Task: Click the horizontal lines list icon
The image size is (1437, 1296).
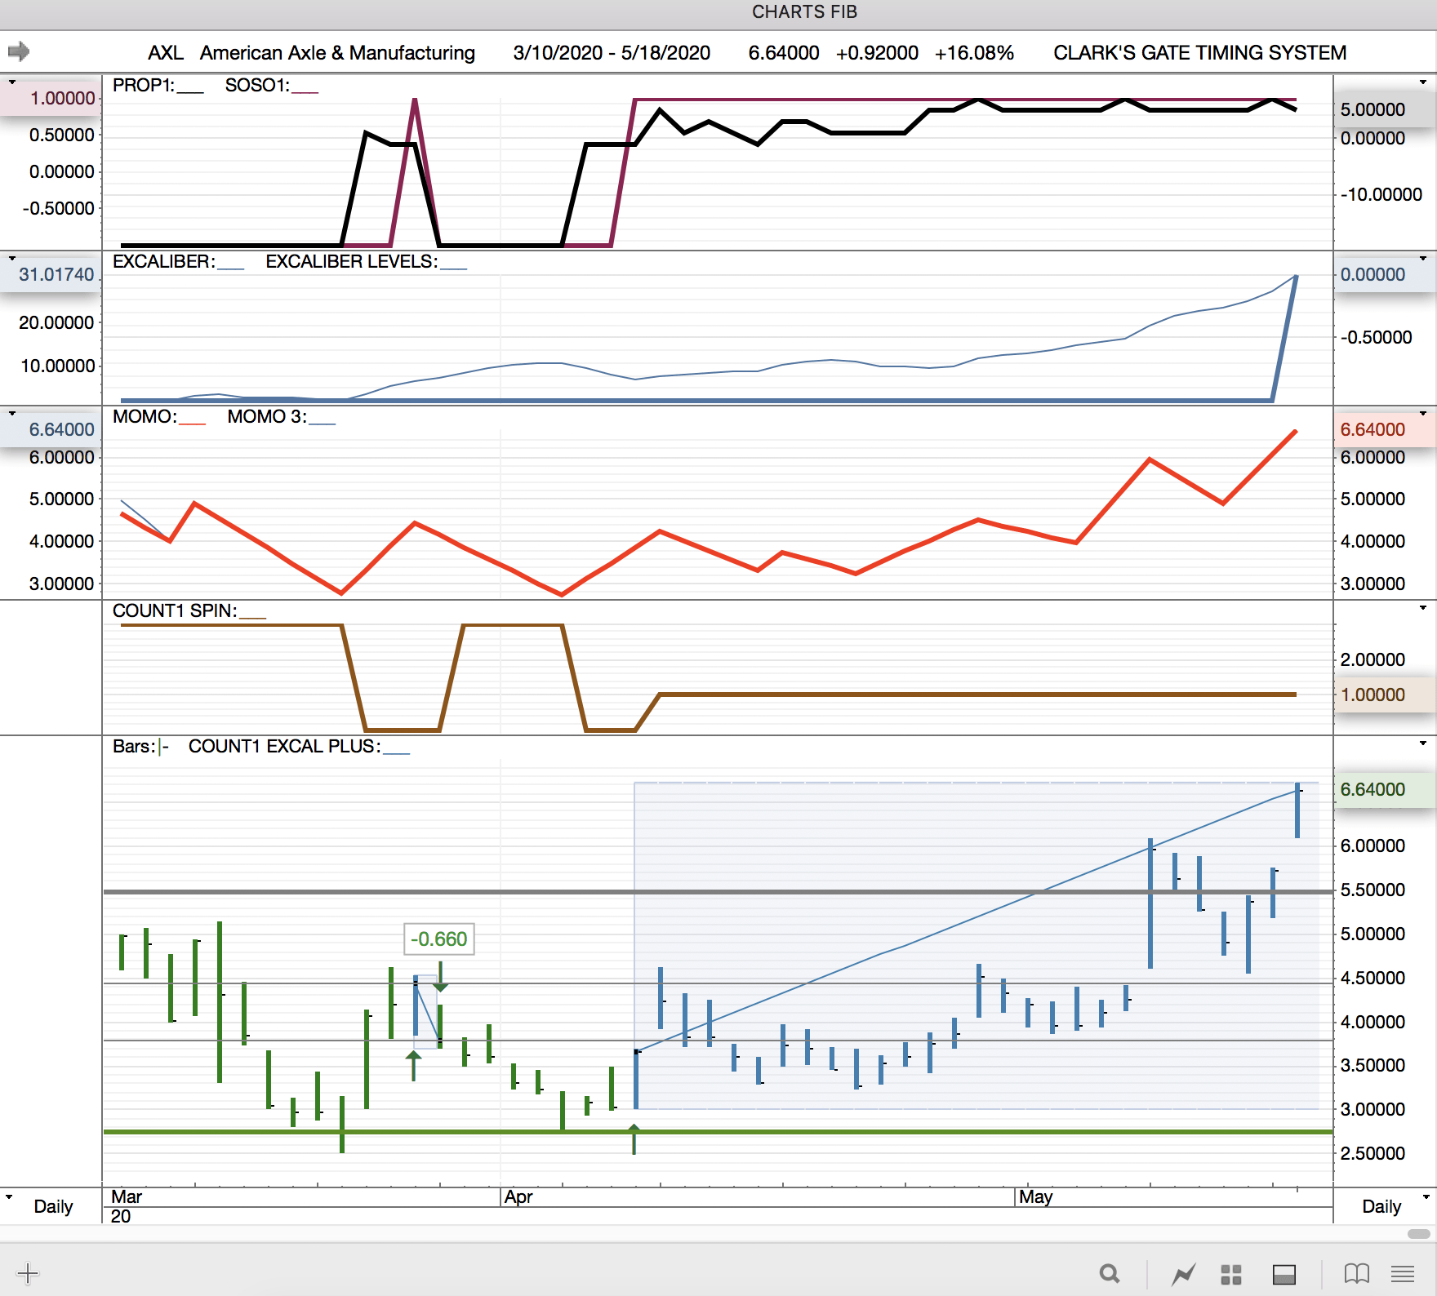Action: click(x=1404, y=1274)
